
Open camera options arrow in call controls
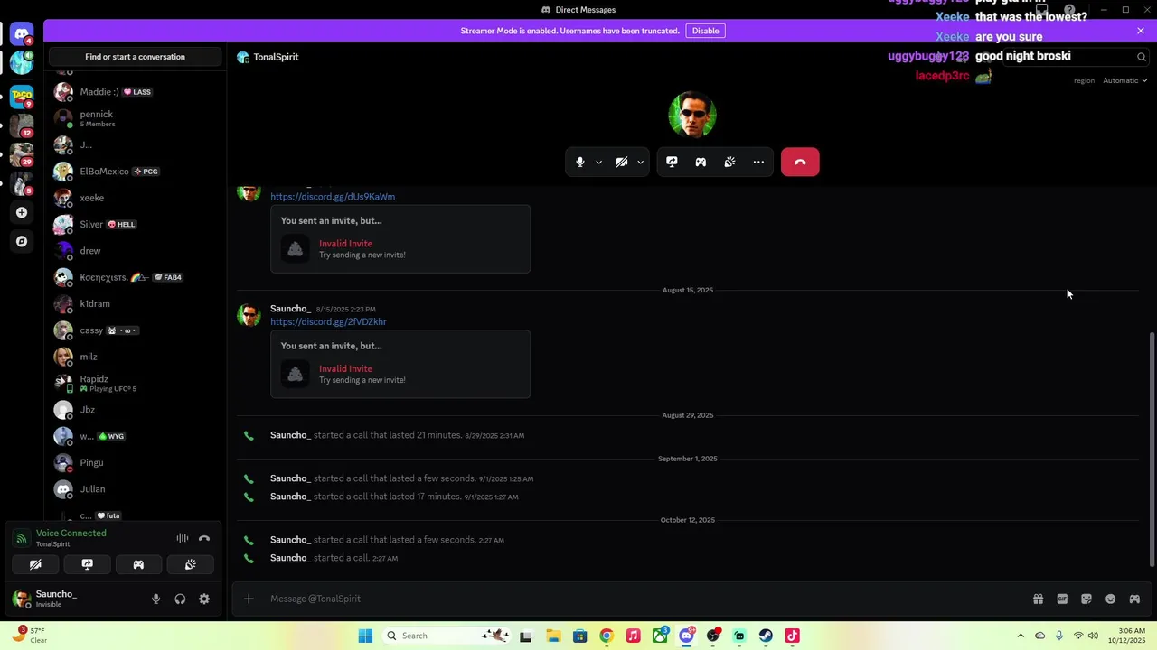[640, 162]
